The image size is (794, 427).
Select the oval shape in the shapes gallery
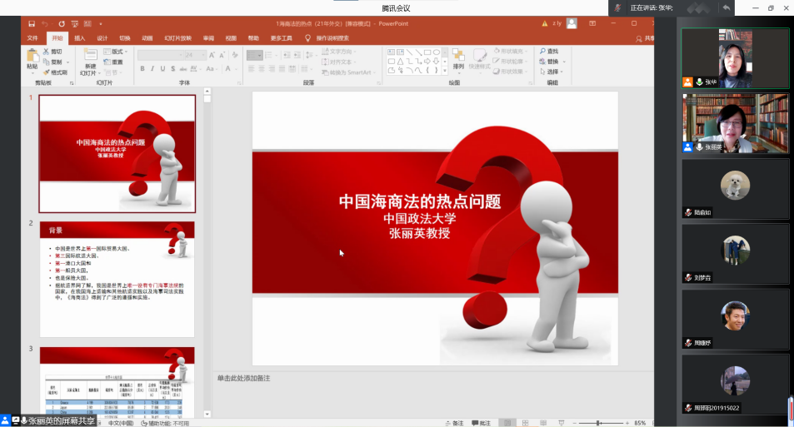(437, 52)
